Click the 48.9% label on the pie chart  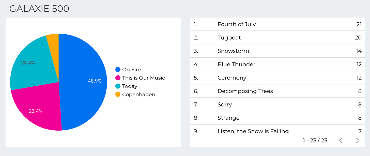[94, 81]
